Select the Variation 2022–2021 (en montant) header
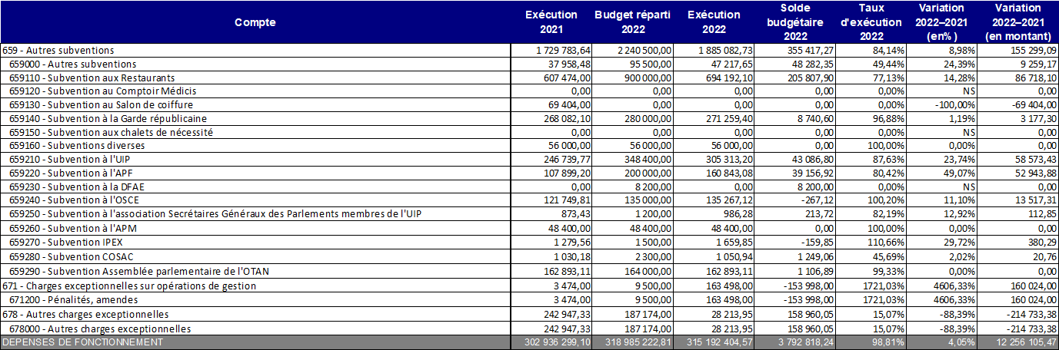 [x=1017, y=22]
